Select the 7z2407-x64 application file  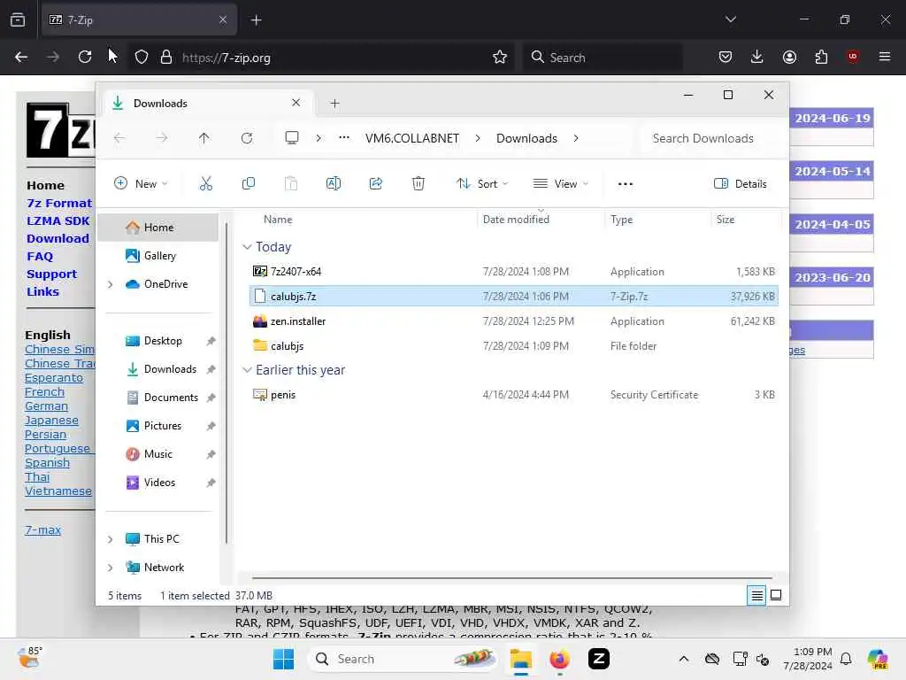pyautogui.click(x=513, y=271)
